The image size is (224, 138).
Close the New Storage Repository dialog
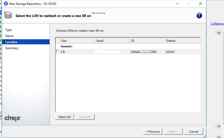click(200, 4)
